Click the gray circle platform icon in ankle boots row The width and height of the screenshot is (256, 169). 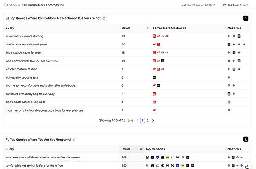(229, 85)
